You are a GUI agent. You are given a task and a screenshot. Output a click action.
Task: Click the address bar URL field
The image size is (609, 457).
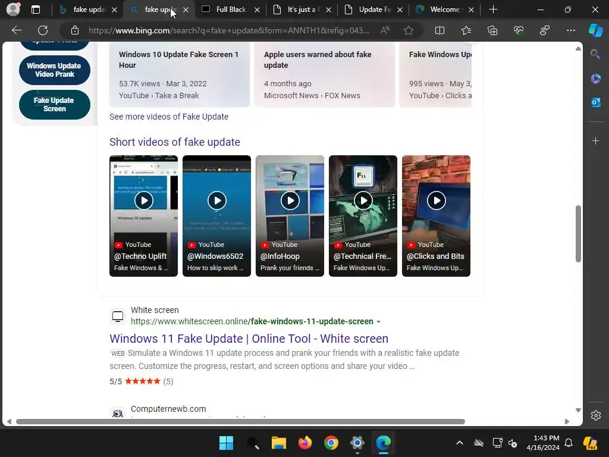pos(229,30)
